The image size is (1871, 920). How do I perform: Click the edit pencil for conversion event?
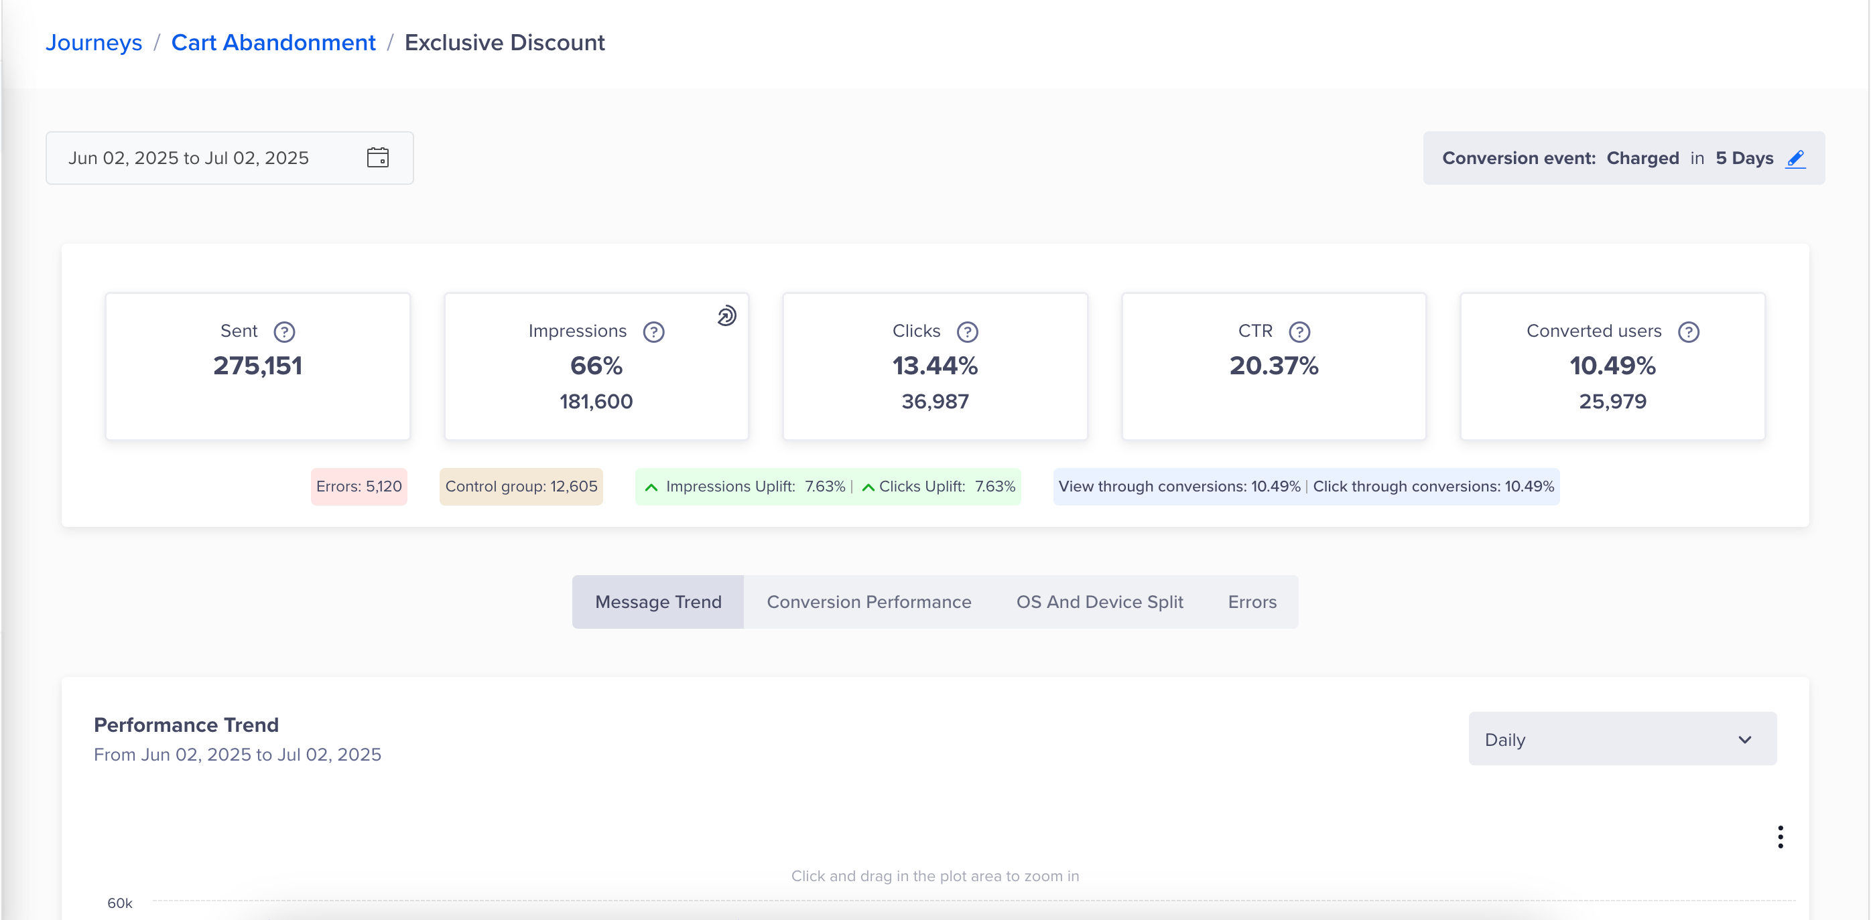(1795, 158)
